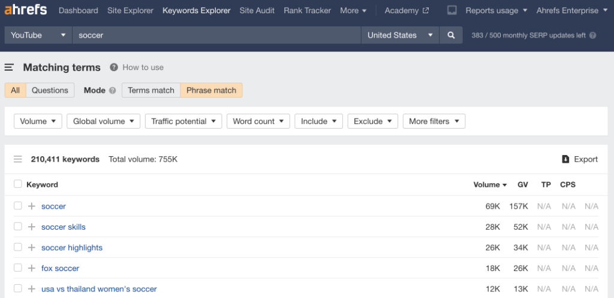Check the select-all checkbox beside Keyword header
Viewport: 614px width, 298px height.
(18, 184)
